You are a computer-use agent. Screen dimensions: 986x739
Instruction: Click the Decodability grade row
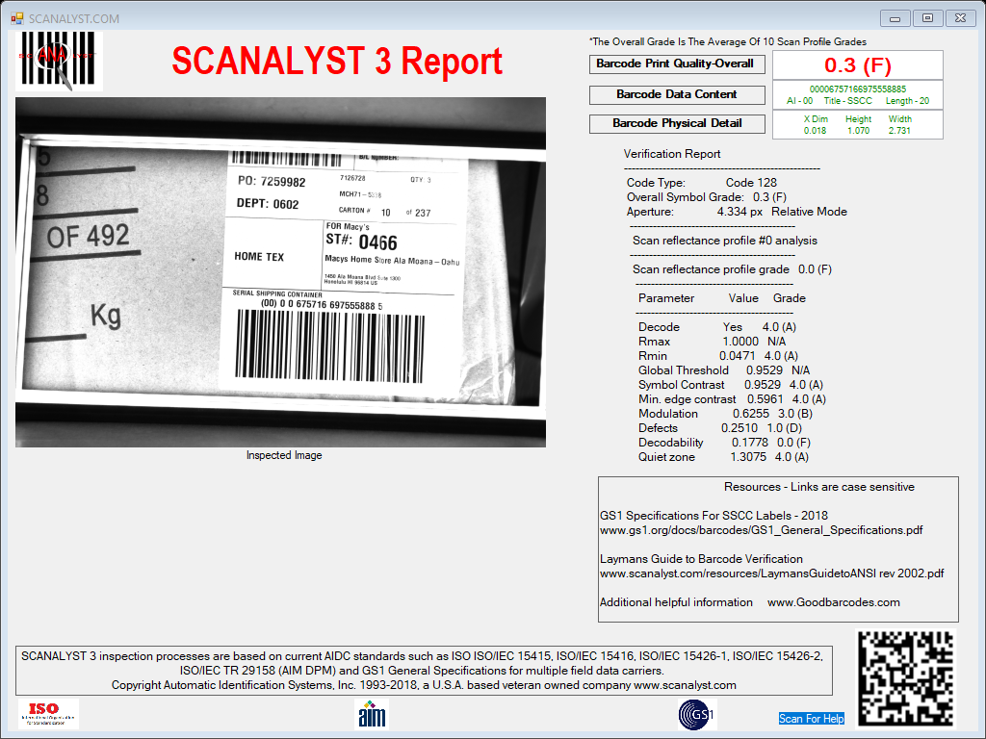coord(724,443)
